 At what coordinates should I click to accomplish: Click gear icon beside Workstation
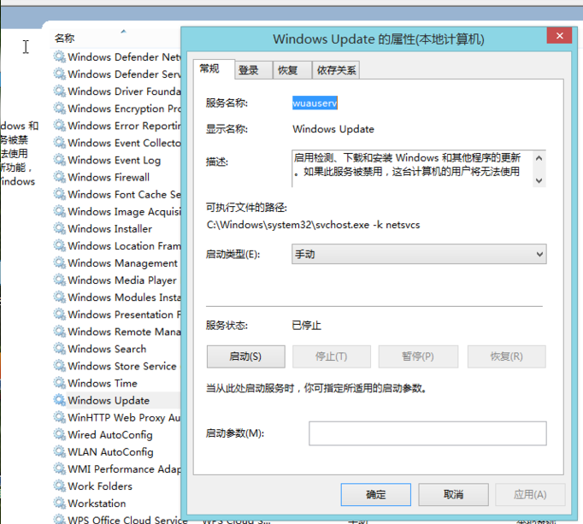pos(59,503)
